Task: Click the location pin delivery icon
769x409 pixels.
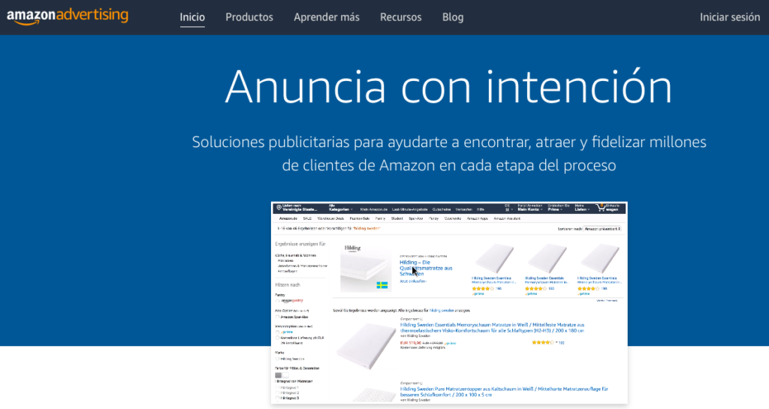Action: 278,208
